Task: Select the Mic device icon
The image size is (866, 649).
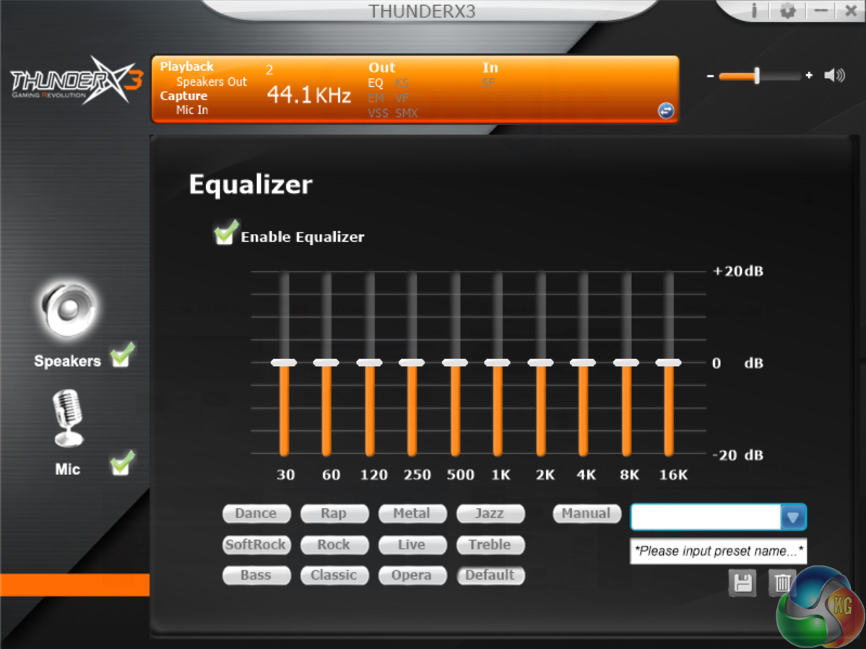Action: pos(68,418)
